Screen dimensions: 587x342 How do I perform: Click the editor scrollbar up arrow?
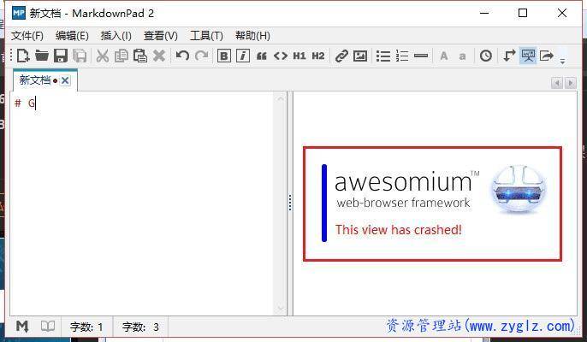click(x=281, y=99)
